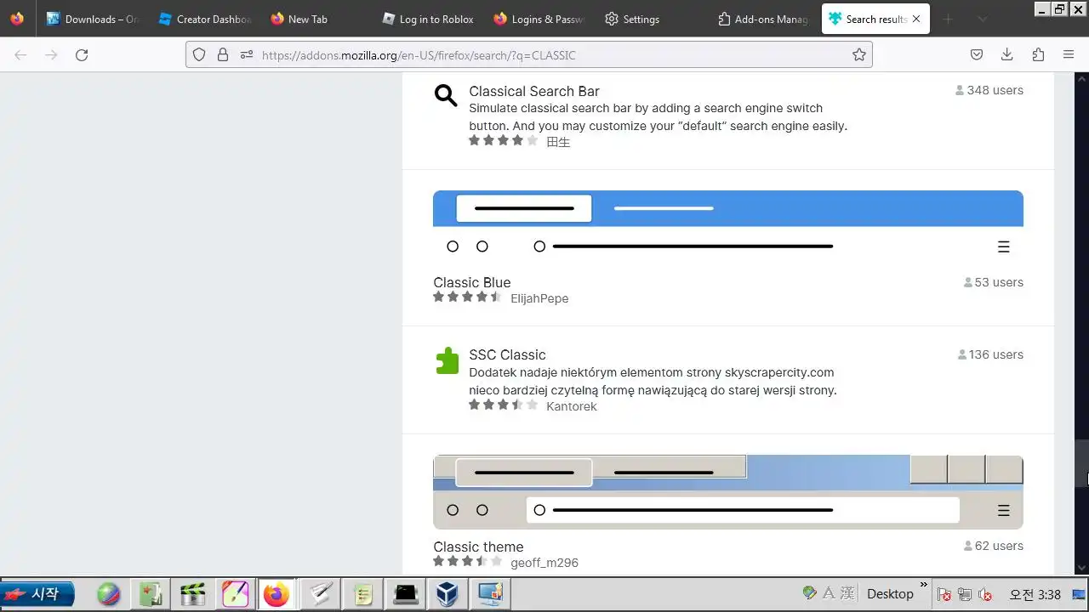Open the muted volume tray icon
The width and height of the screenshot is (1089, 612).
click(x=985, y=594)
